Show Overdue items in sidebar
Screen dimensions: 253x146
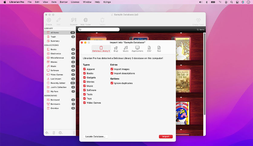[x=60, y=108]
